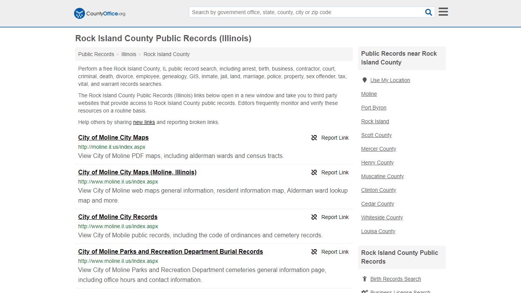Viewport: 521px width, 293px height.
Task: Click description 'View City of Moline PDF maps'
Action: point(181,156)
